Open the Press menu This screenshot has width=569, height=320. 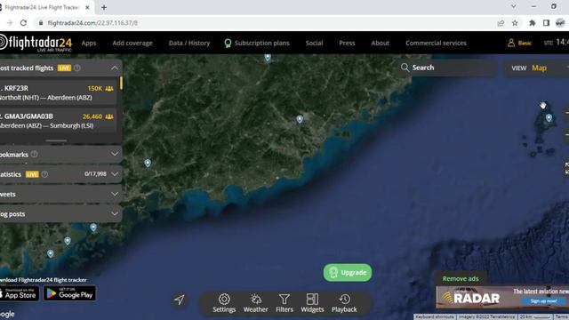pyautogui.click(x=347, y=43)
